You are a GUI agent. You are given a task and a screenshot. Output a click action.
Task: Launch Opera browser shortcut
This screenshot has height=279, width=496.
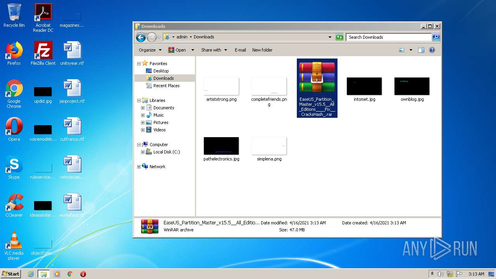click(14, 129)
